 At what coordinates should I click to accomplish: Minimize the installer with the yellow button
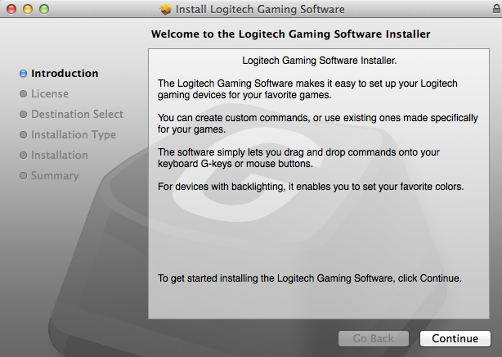tap(27, 10)
